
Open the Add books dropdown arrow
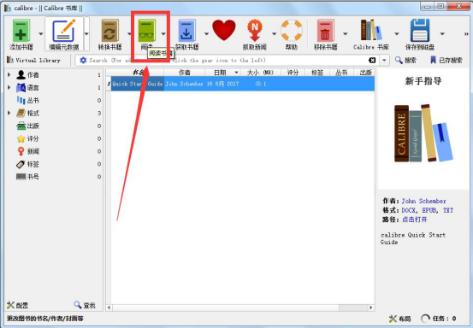coord(41,33)
